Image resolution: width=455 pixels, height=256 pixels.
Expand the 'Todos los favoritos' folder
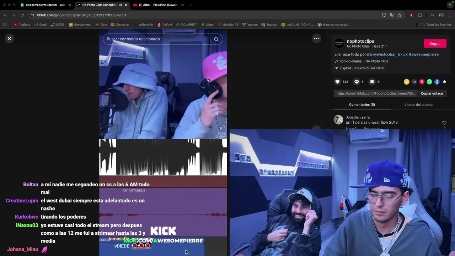coord(436,25)
